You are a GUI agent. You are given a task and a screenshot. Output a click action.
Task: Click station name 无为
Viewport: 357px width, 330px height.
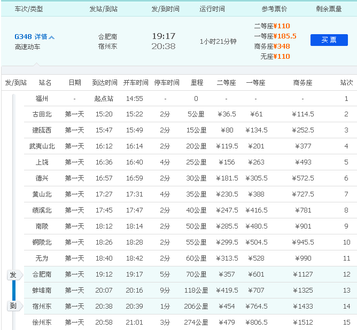42,258
